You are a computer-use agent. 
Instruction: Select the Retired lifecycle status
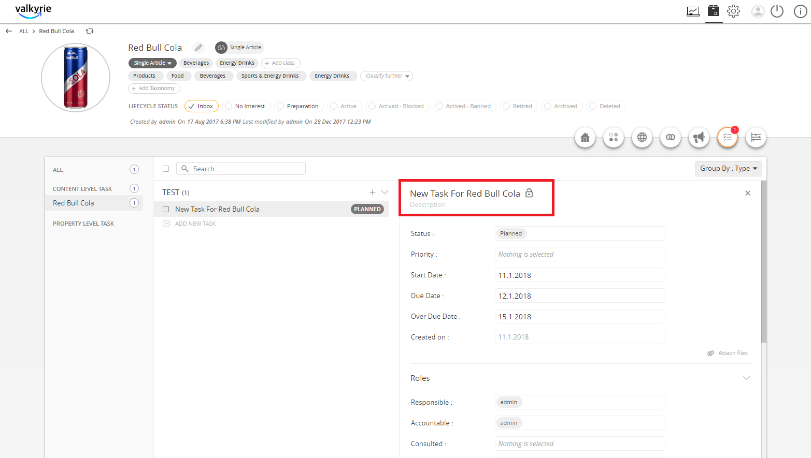click(519, 106)
